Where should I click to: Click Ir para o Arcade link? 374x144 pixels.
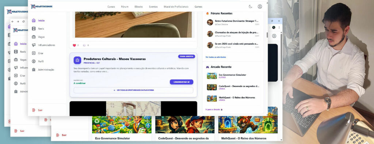214,109
